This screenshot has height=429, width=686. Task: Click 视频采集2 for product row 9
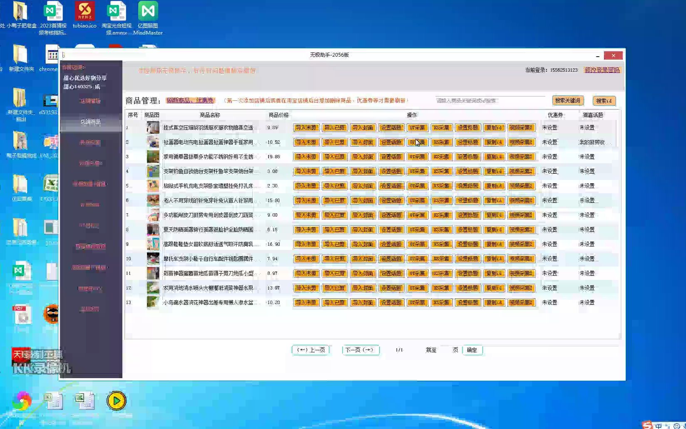coord(521,244)
